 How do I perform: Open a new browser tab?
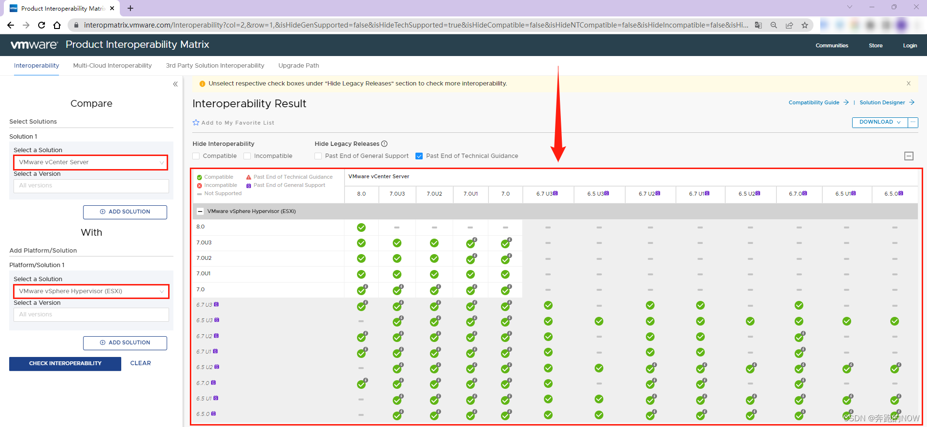(130, 8)
